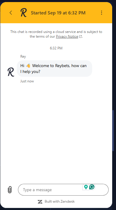Open the three-dot options menu in header
116x210 pixels.
[102, 13]
